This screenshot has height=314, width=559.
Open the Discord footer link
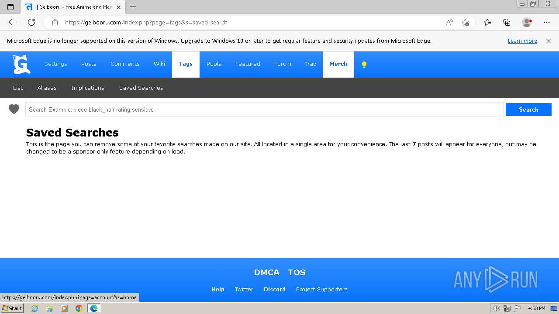pos(275,290)
